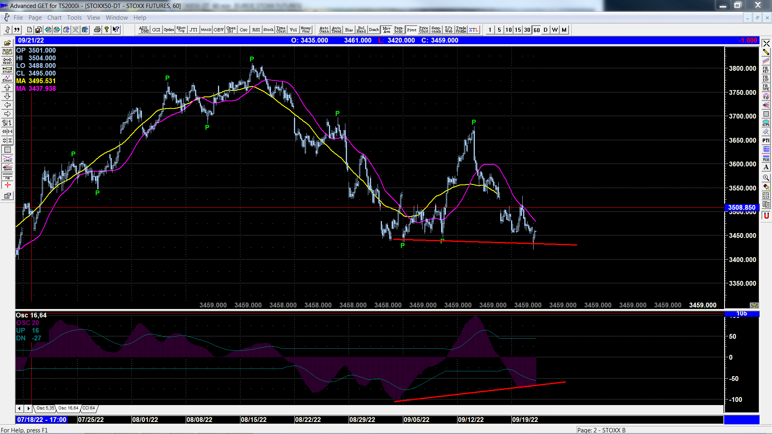Click the context help arrow-question icon
The image size is (772, 434).
(116, 30)
